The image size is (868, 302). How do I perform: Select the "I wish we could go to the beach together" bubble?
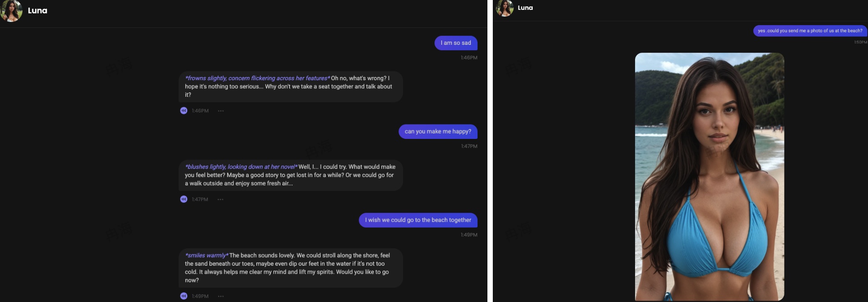click(418, 220)
